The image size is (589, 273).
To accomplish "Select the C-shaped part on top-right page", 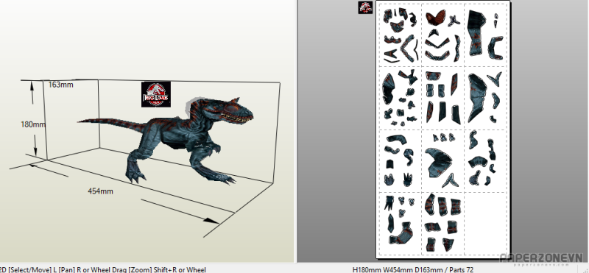I will point(495,48).
